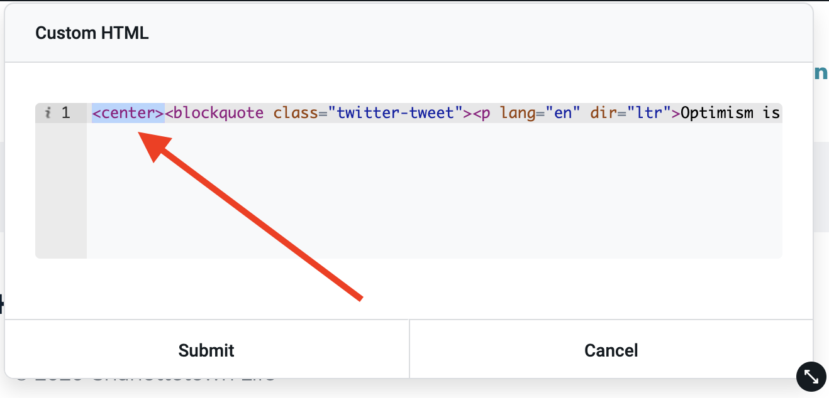The width and height of the screenshot is (829, 398).
Task: Click the Custom HTML dialog title
Action: click(92, 33)
